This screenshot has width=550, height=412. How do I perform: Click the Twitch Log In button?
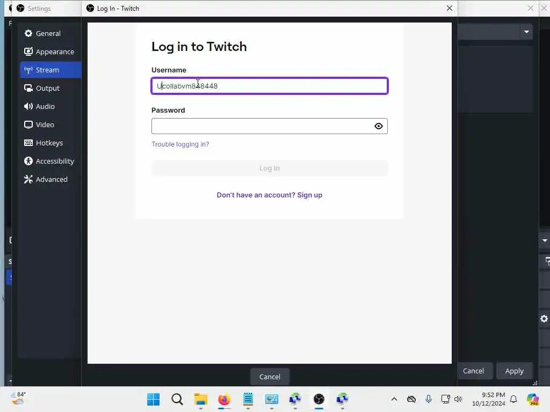270,168
